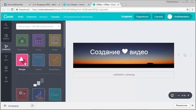Close the Your Designs – Canva tab
Image resolution: width=196 pixels, height=110 pixels.
click(89, 5)
